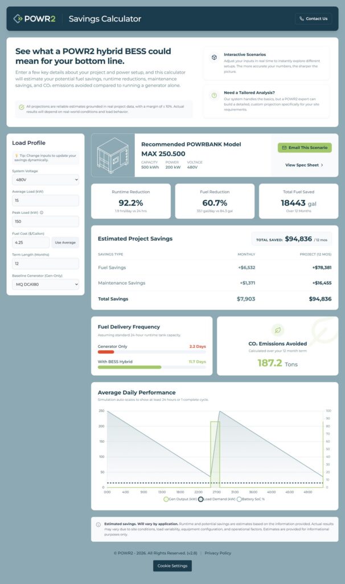345x584 pixels.
Task: Click the lightbulb tip icon in Load Profile
Action: coord(17,156)
